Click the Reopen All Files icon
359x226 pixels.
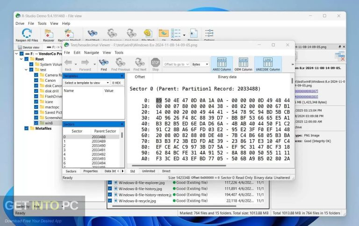(x=27, y=34)
